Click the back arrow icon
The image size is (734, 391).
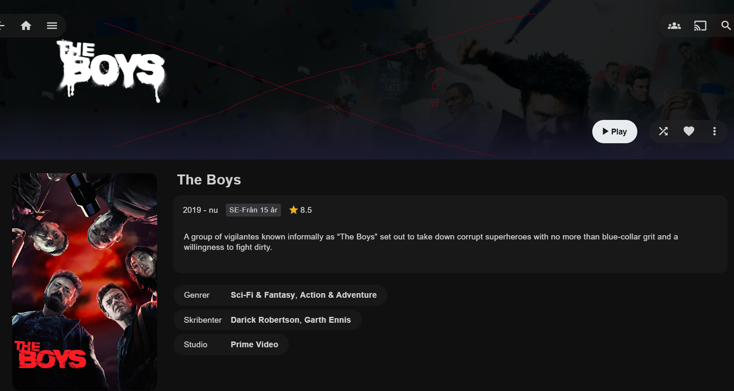pyautogui.click(x=2, y=26)
